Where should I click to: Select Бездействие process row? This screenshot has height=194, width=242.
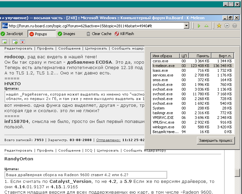point(193,132)
